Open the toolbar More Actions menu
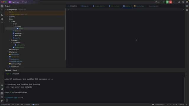Viewport: 189px width, 106px height. [174, 2]
